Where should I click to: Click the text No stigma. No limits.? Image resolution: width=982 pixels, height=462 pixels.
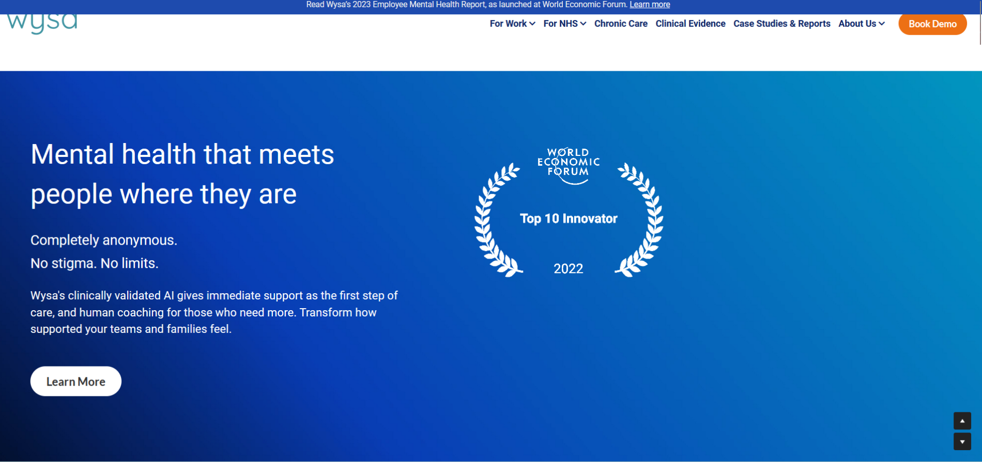(x=95, y=263)
